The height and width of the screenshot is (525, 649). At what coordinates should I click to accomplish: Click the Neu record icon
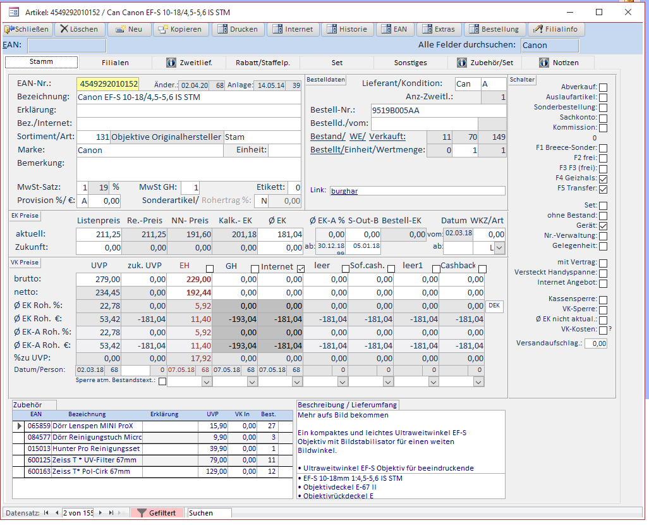(121, 29)
